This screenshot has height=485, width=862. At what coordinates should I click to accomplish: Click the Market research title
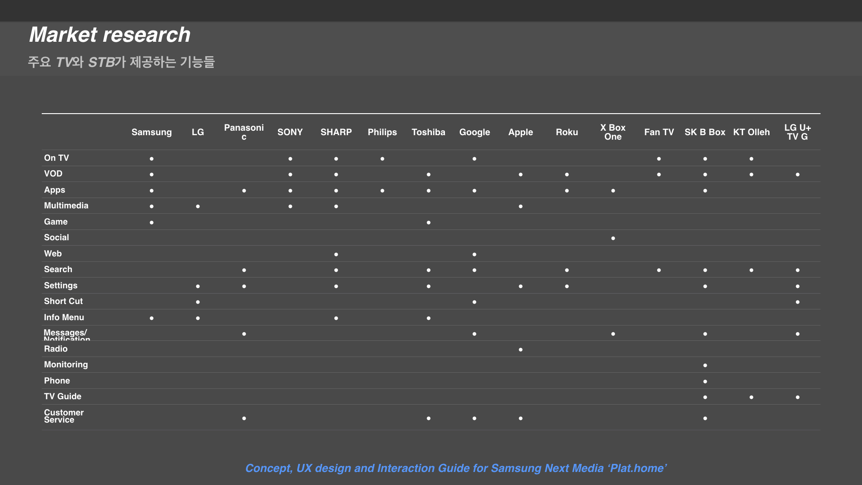pyautogui.click(x=110, y=35)
